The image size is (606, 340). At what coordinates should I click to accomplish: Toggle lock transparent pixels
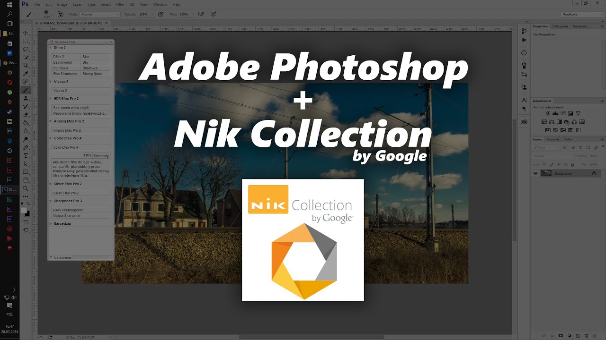pos(544,164)
